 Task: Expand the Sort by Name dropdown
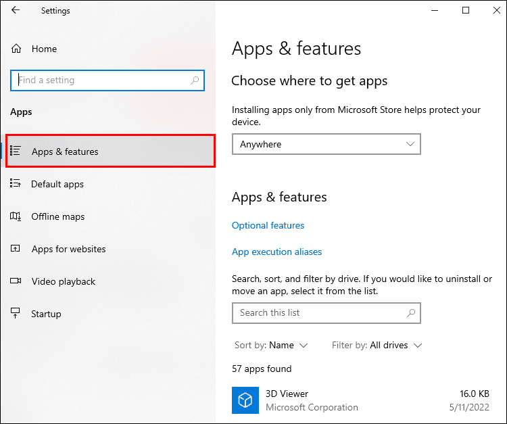click(271, 345)
